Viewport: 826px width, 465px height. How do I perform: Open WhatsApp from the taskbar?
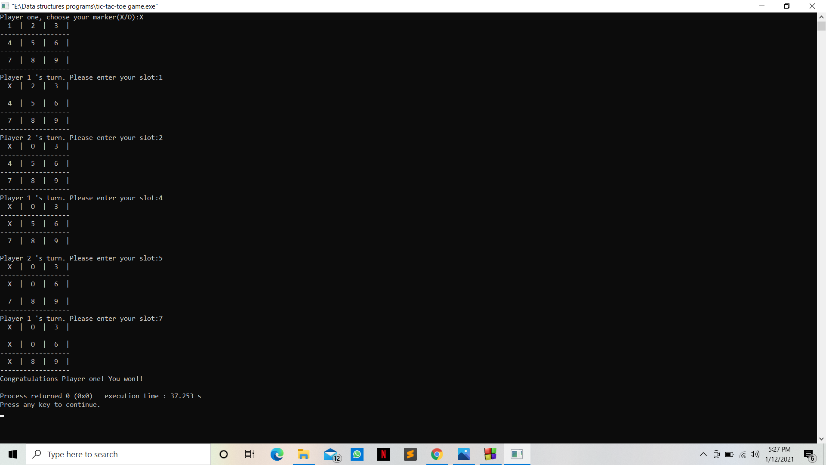click(x=357, y=454)
